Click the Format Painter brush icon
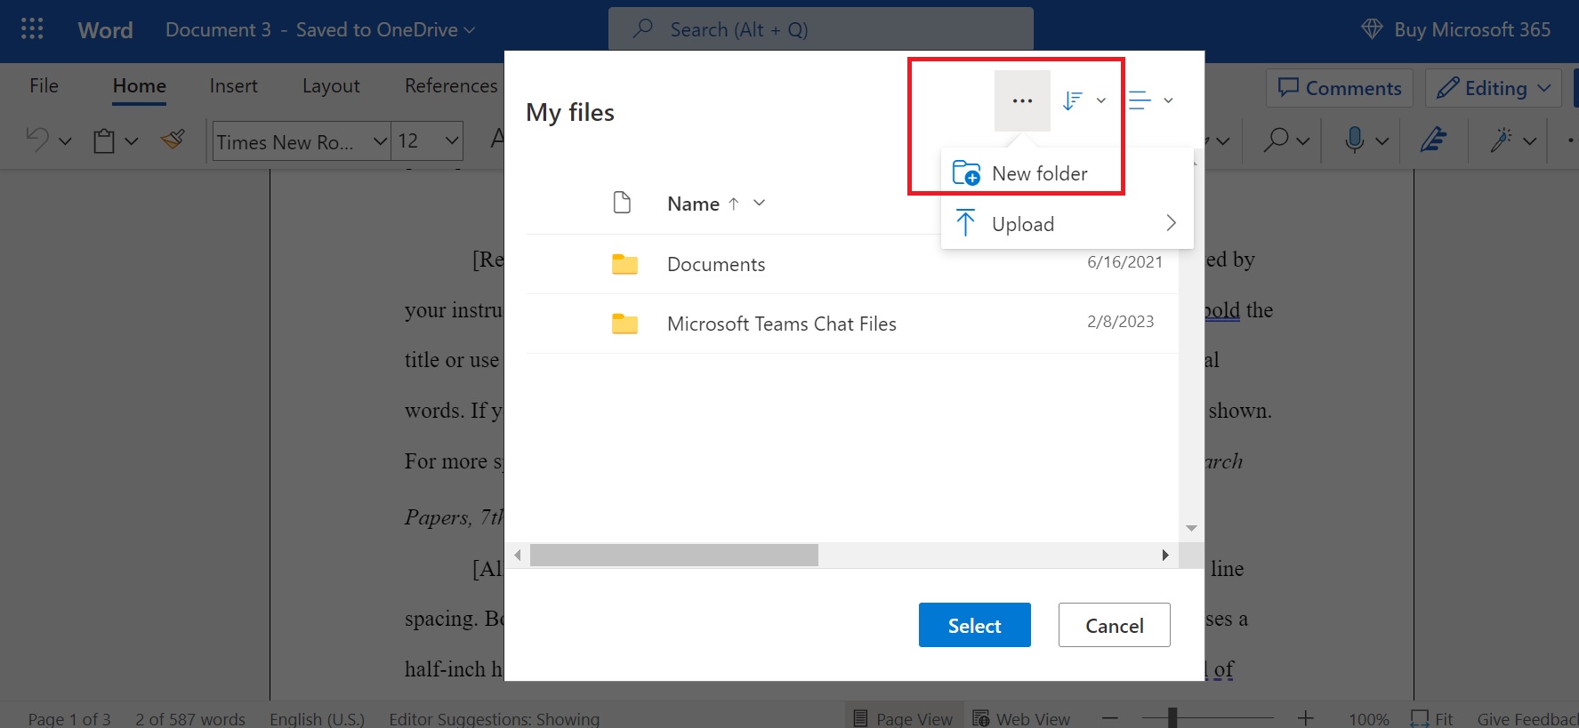Screen dimensions: 1579x728 [173, 140]
